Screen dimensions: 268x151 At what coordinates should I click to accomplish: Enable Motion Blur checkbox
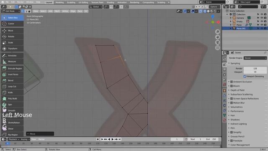click(x=232, y=103)
